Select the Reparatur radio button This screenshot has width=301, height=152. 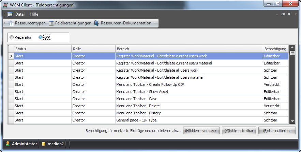12,37
